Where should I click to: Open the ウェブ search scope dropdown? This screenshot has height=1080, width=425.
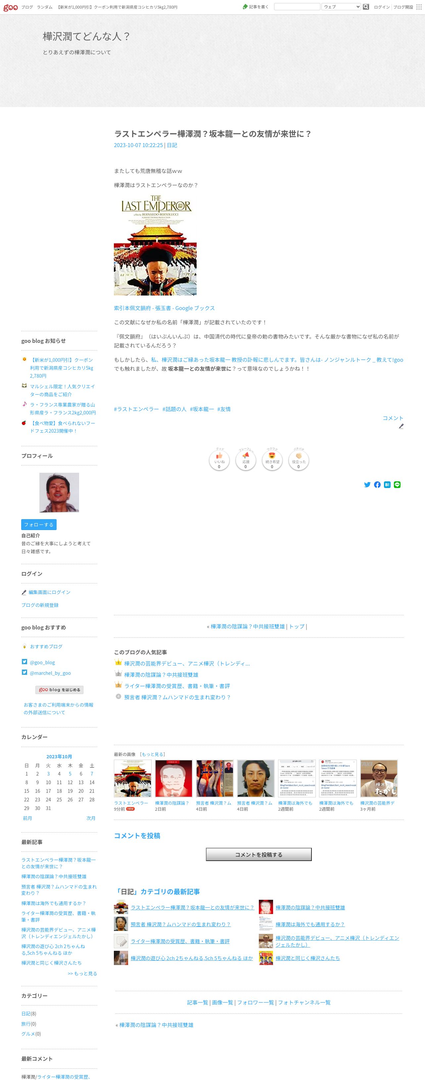pos(341,7)
